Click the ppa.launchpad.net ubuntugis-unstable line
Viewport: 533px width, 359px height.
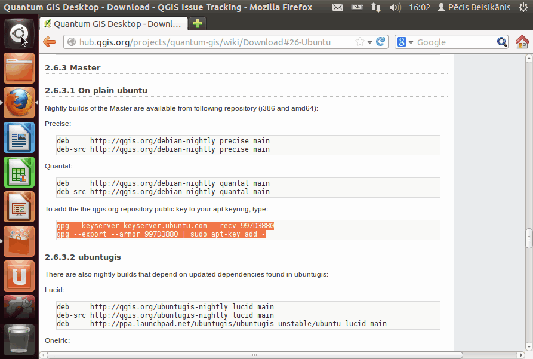(x=221, y=324)
